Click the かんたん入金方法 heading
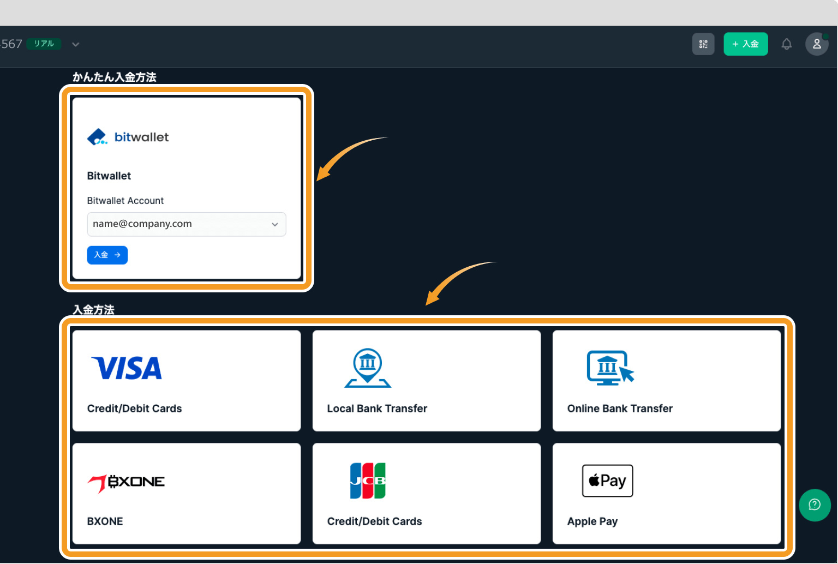This screenshot has height=564, width=838. [x=115, y=77]
